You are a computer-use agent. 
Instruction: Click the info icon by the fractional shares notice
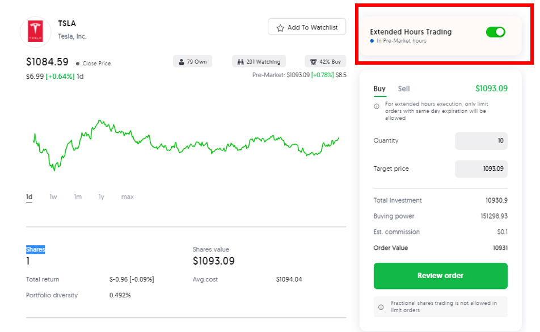coord(381,307)
